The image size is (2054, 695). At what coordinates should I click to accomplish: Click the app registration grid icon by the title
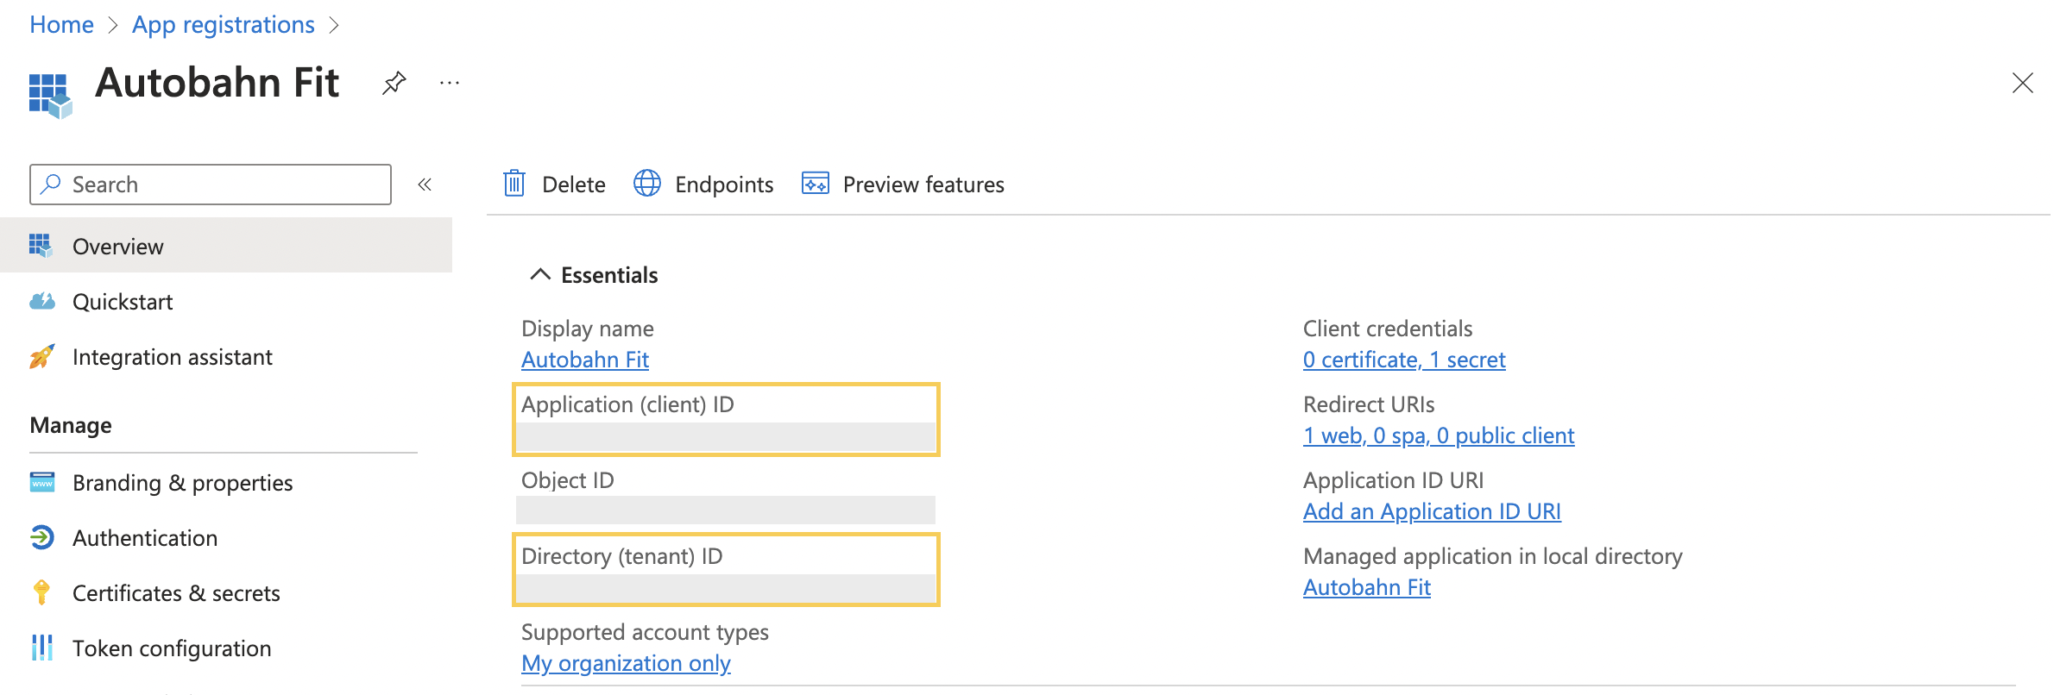coord(50,95)
